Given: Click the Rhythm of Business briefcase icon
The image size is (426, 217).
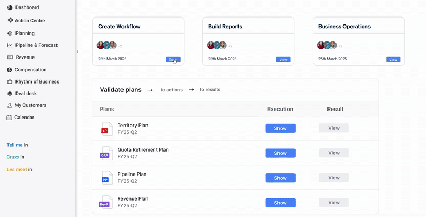Looking at the screenshot, I should click(x=10, y=82).
